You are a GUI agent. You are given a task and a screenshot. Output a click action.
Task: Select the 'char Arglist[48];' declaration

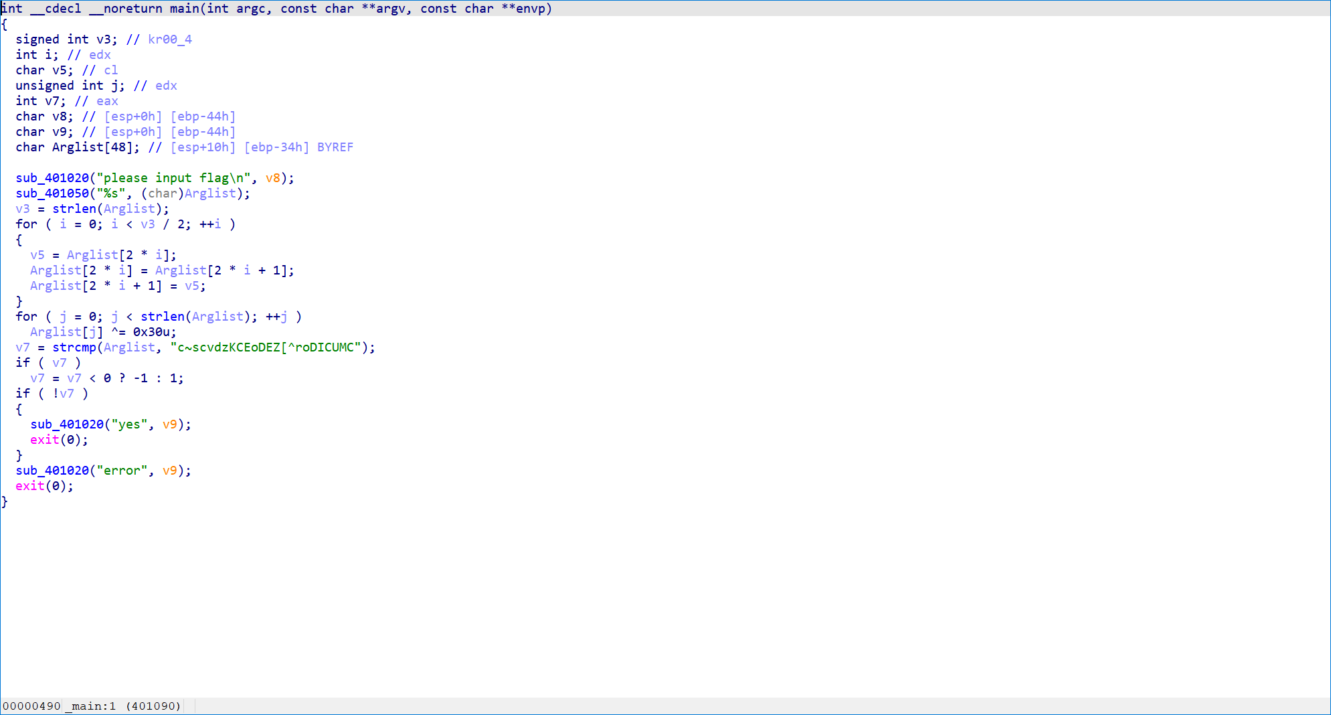[78, 147]
